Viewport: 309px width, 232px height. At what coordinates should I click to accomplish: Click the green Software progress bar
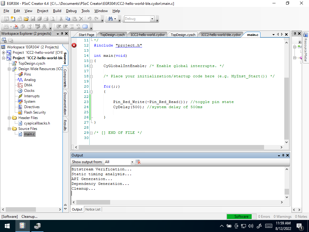(x=241, y=217)
